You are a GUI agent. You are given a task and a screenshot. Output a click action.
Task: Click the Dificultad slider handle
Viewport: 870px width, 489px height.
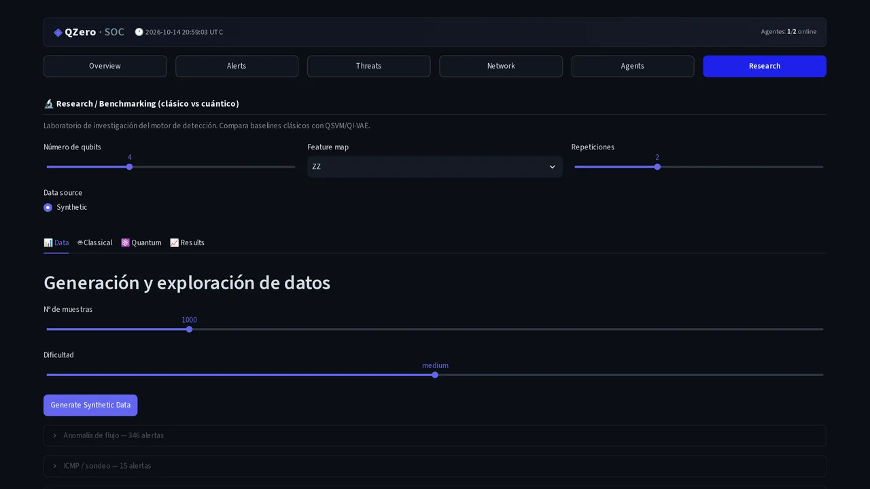coord(435,375)
